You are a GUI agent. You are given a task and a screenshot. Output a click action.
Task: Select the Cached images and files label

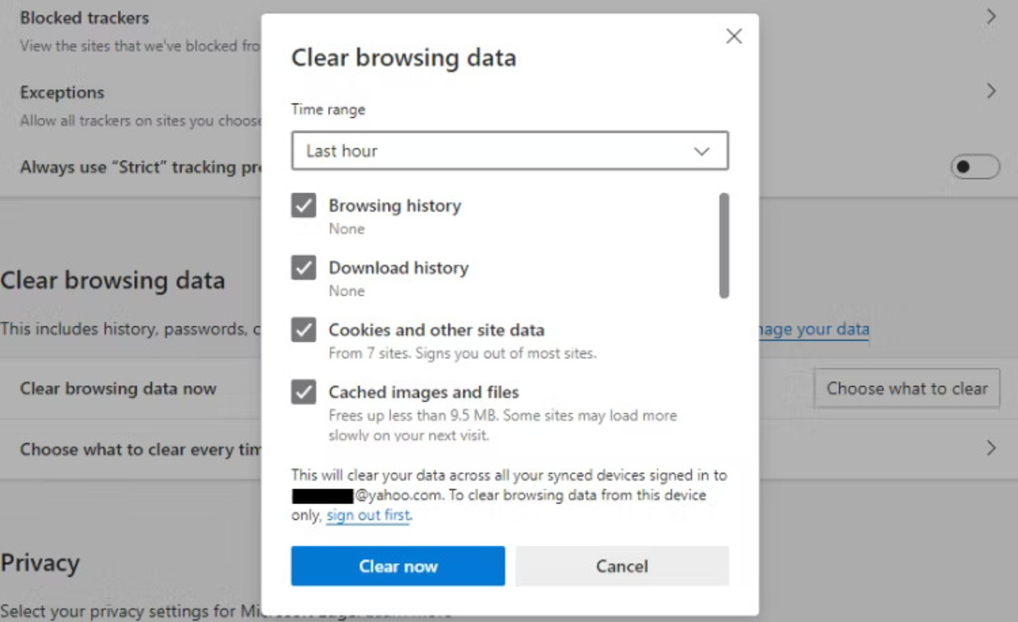(424, 392)
